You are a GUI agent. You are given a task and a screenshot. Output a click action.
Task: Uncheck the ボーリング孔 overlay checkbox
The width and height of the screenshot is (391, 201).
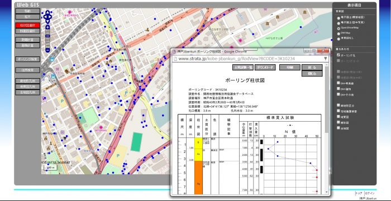click(338, 55)
